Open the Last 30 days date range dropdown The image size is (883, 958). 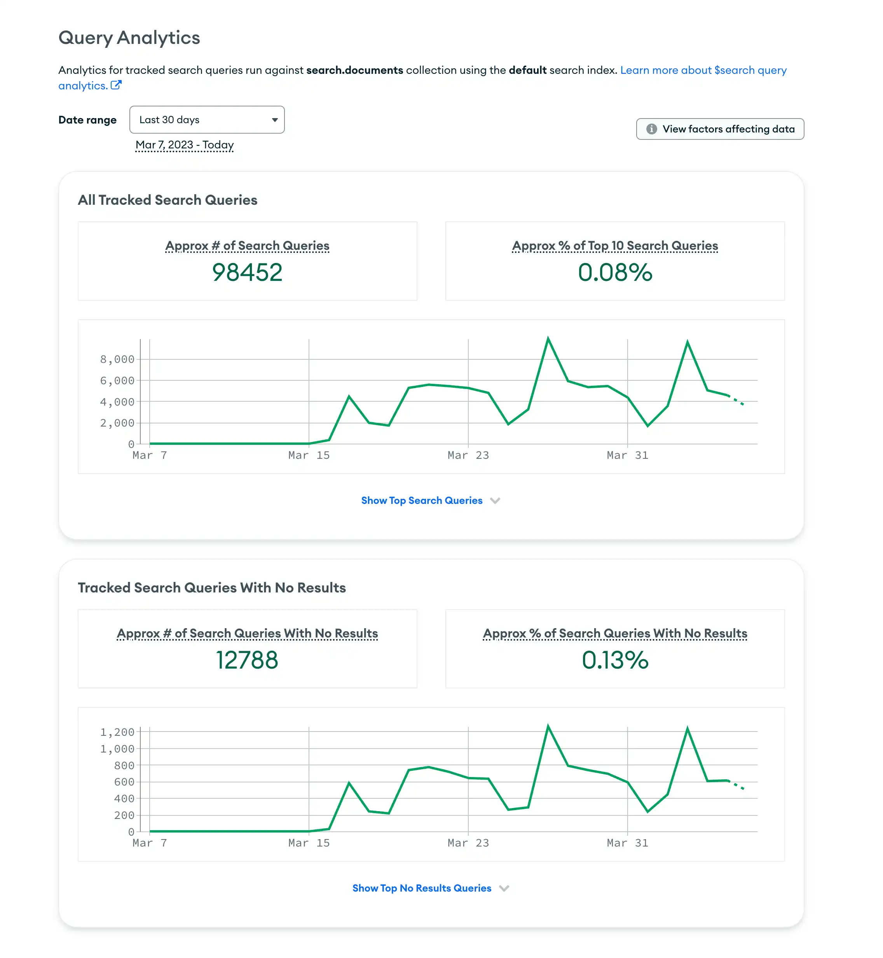click(207, 120)
